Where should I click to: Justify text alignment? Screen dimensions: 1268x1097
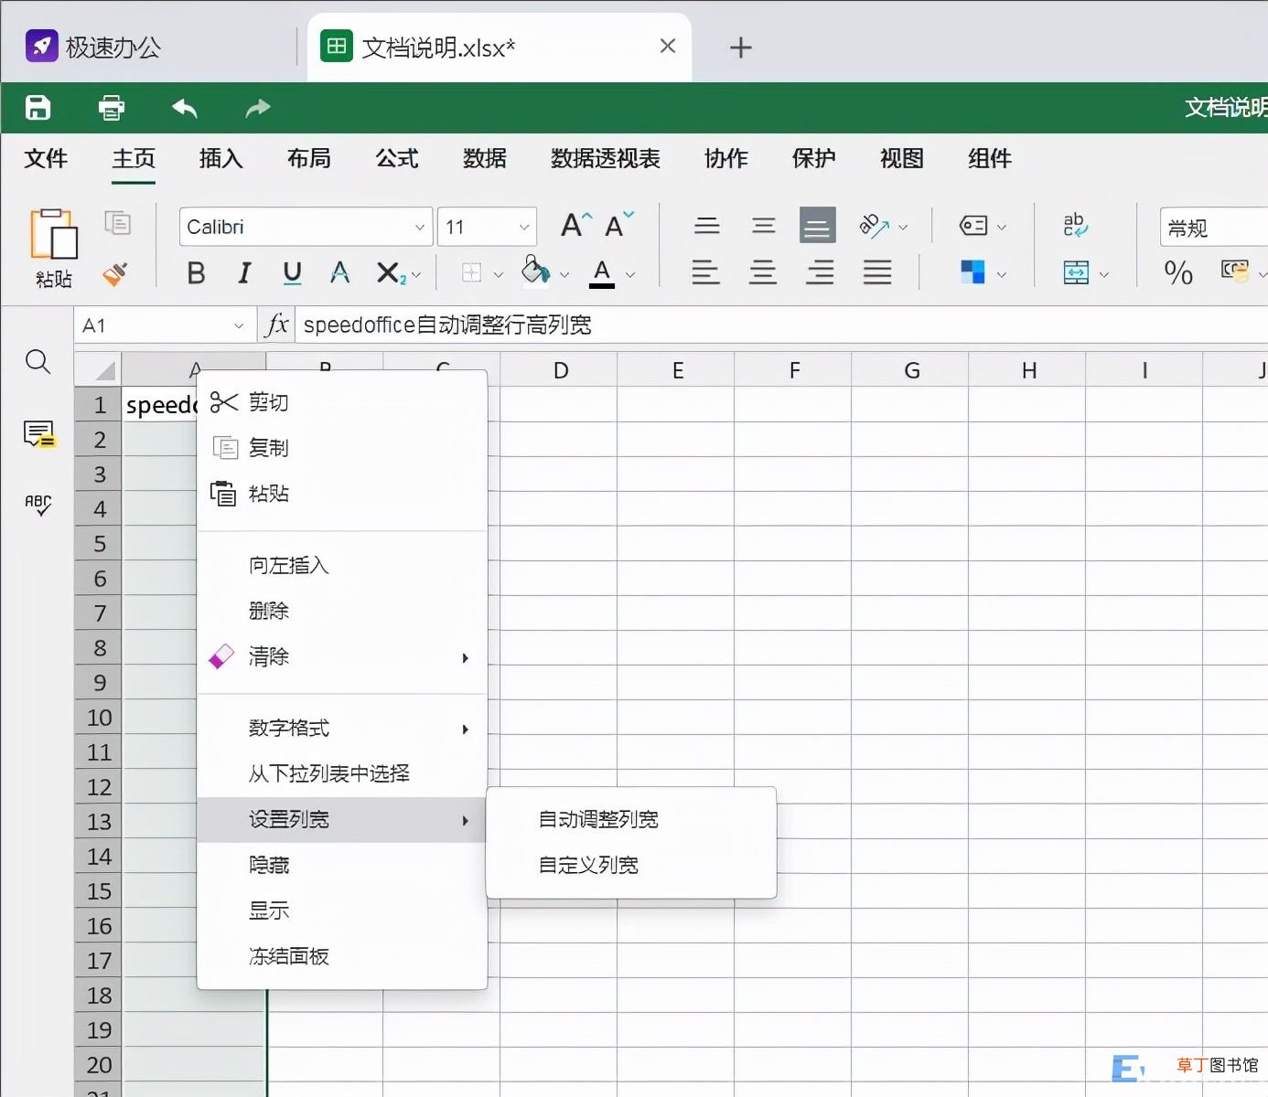876,272
